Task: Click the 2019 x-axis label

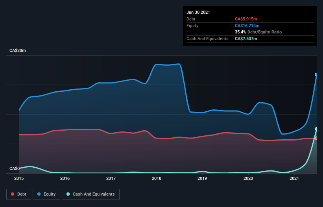Action: click(202, 178)
